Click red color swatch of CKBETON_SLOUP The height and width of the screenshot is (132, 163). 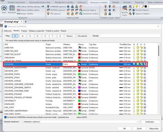[79, 54]
